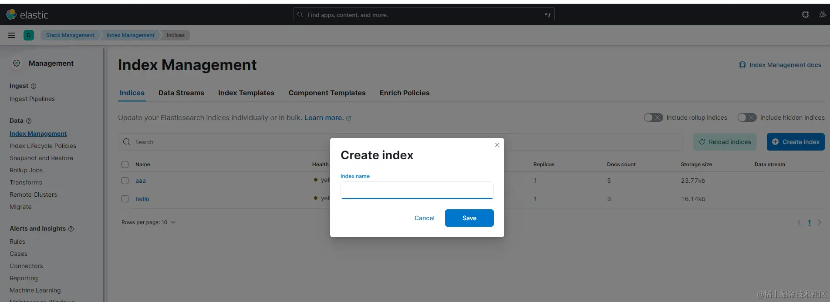Click the 23.77kb storage size cell
This screenshot has width=830, height=302.
tap(693, 181)
